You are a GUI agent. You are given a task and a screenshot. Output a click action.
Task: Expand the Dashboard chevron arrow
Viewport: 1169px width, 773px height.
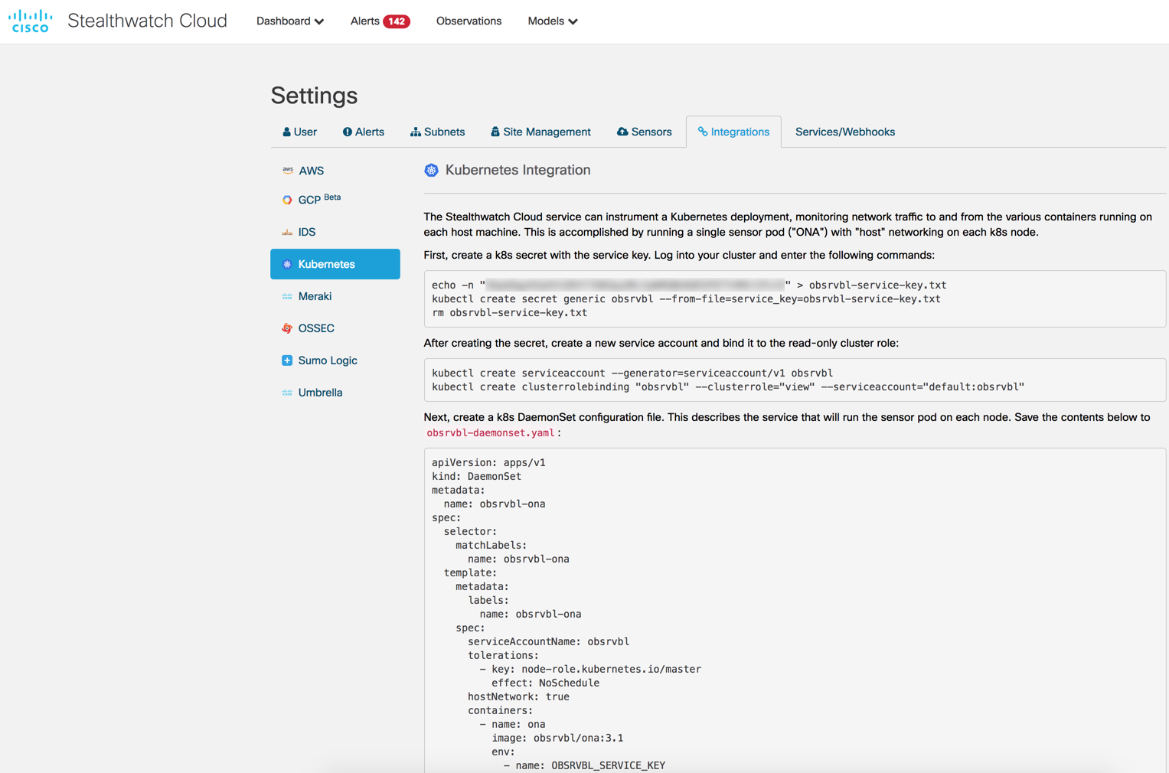tap(320, 22)
